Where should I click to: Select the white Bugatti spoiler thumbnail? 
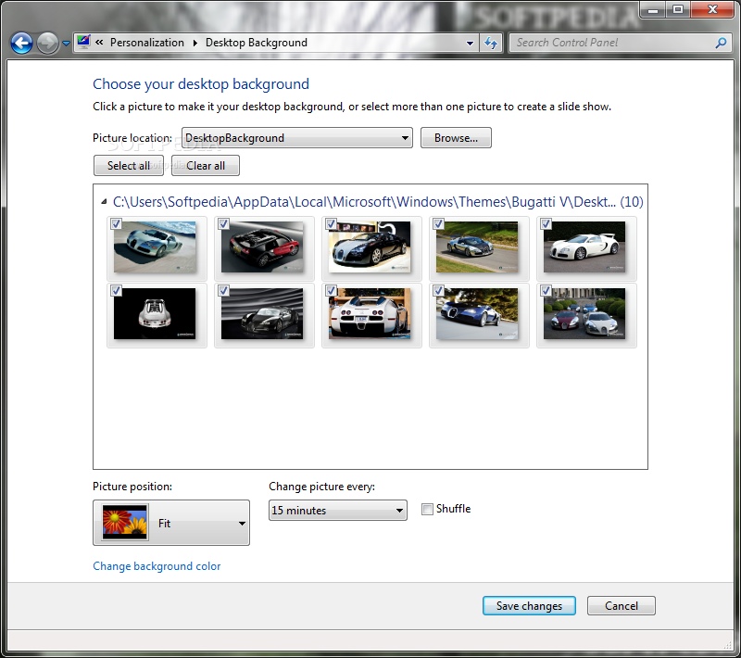[584, 247]
